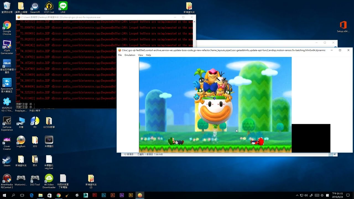Launch ImgBurn from the desktop

click(21, 142)
